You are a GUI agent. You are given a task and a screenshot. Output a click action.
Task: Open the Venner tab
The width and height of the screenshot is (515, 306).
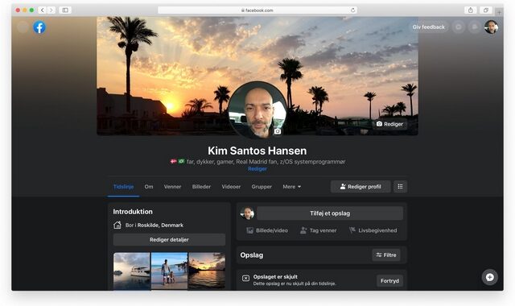pos(172,187)
